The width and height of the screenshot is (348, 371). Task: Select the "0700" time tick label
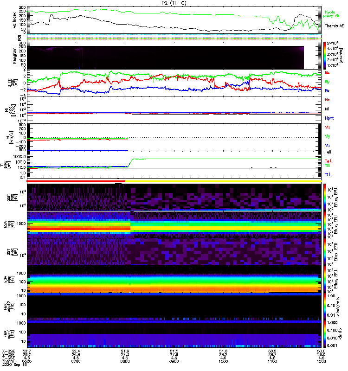point(76,361)
